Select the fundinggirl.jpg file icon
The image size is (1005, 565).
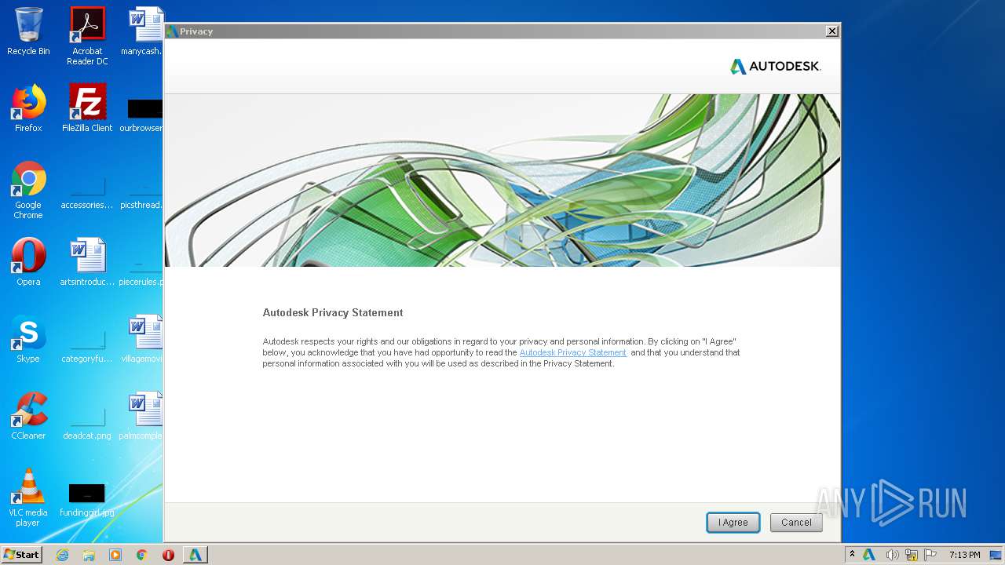87,500
